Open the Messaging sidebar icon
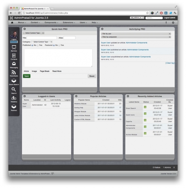Image resolution: width=186 pixels, height=188 pixels. pos(14,64)
